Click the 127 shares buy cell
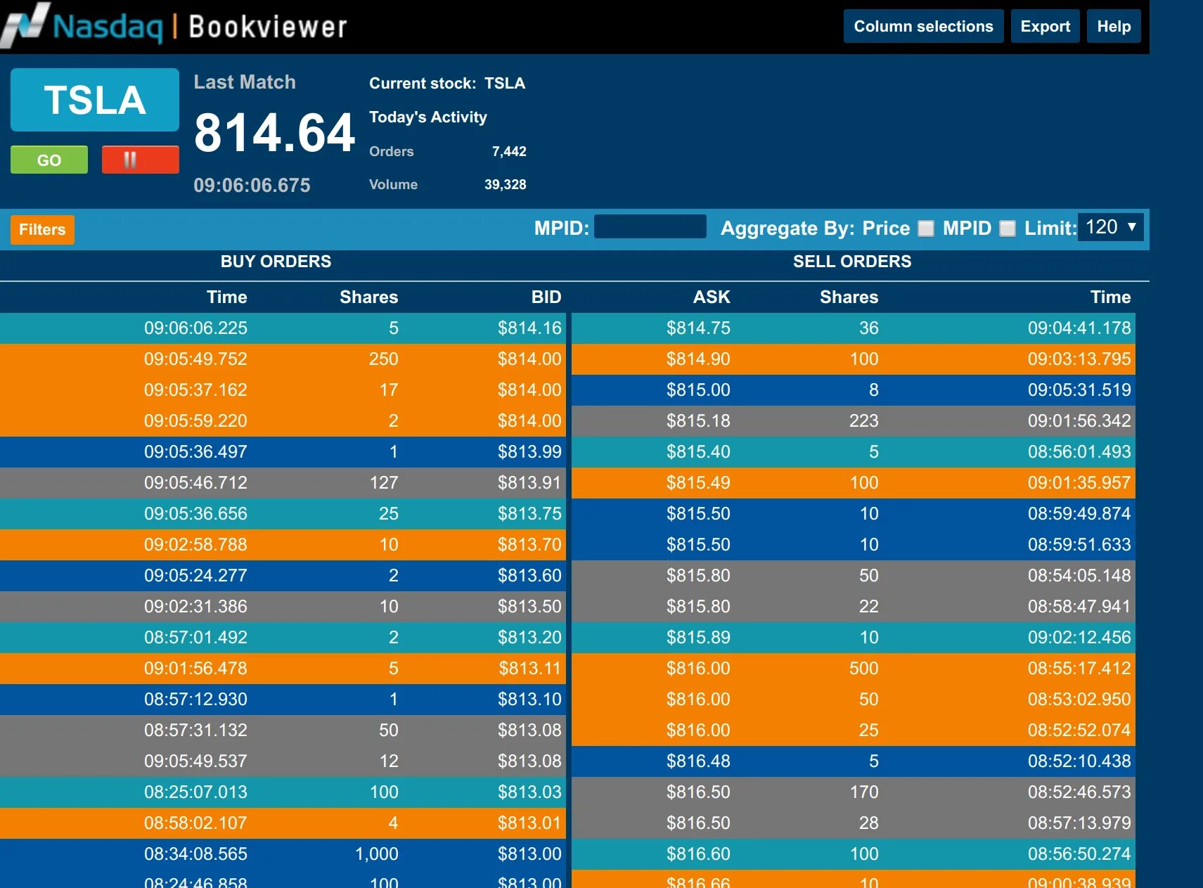Image resolution: width=1203 pixels, height=888 pixels. [x=383, y=482]
